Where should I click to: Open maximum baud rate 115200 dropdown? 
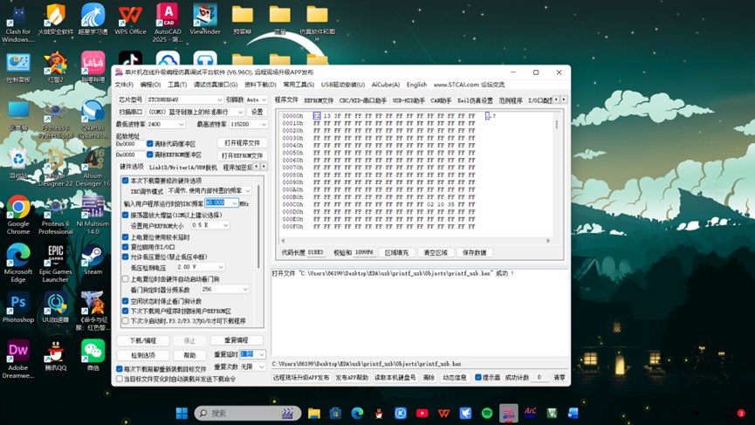point(249,124)
